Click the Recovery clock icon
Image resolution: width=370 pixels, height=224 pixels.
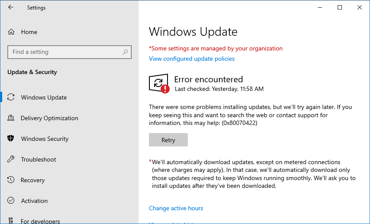(x=11, y=180)
